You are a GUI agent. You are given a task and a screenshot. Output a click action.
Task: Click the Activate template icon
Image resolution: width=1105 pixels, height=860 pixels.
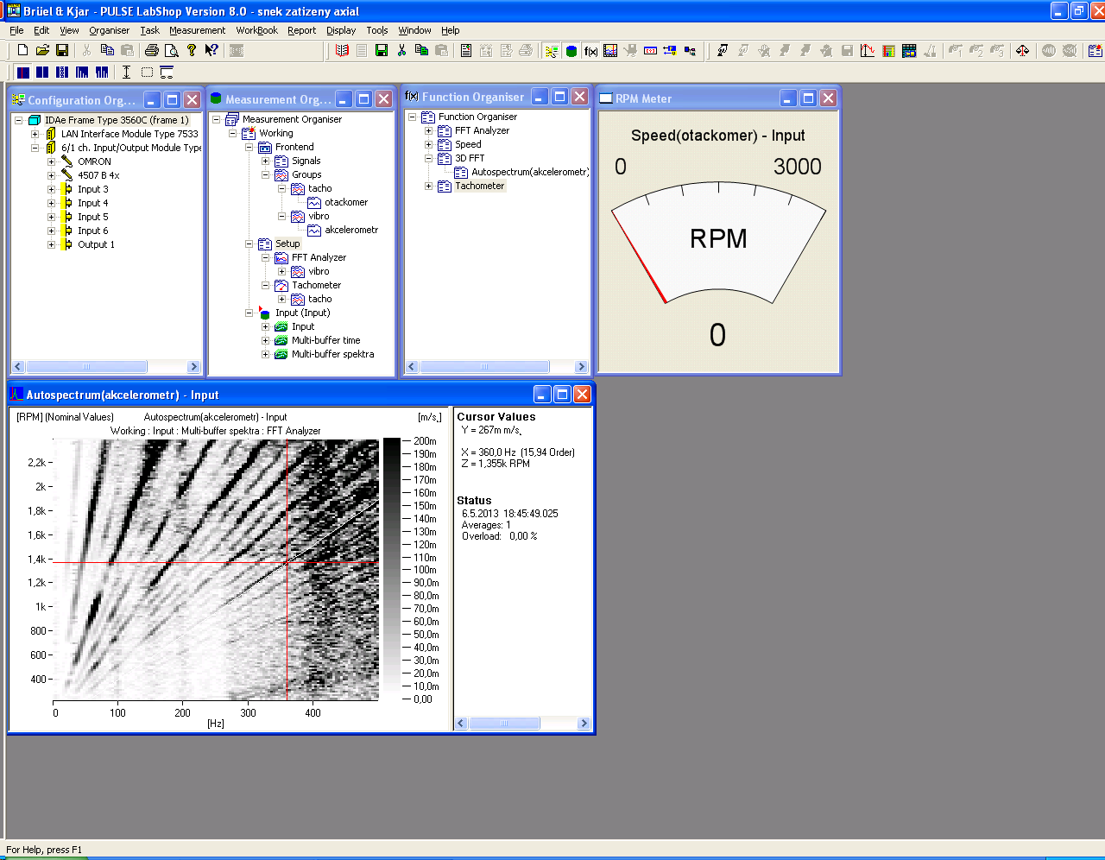[723, 51]
